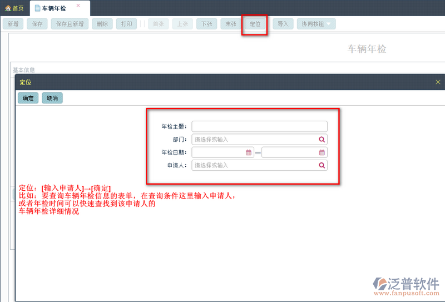Click the 新增 toolbar button

(x=13, y=24)
